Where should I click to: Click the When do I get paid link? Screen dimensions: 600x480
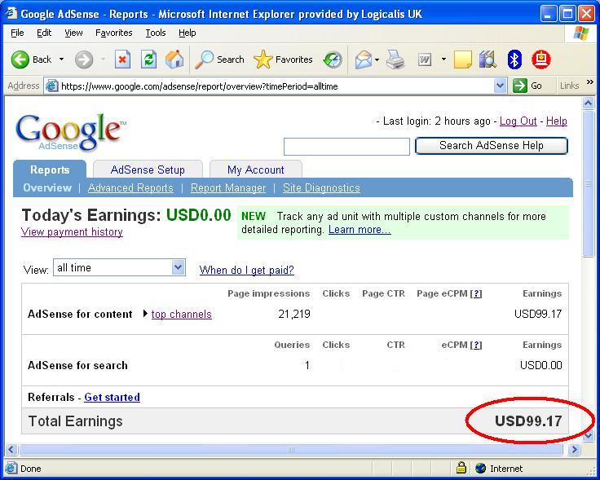[x=247, y=270]
